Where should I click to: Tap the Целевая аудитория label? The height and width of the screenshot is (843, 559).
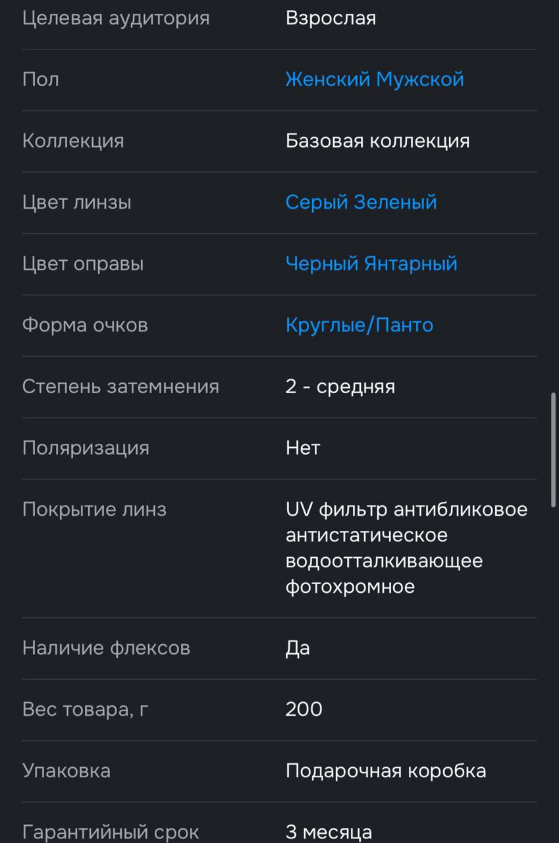[x=116, y=18]
